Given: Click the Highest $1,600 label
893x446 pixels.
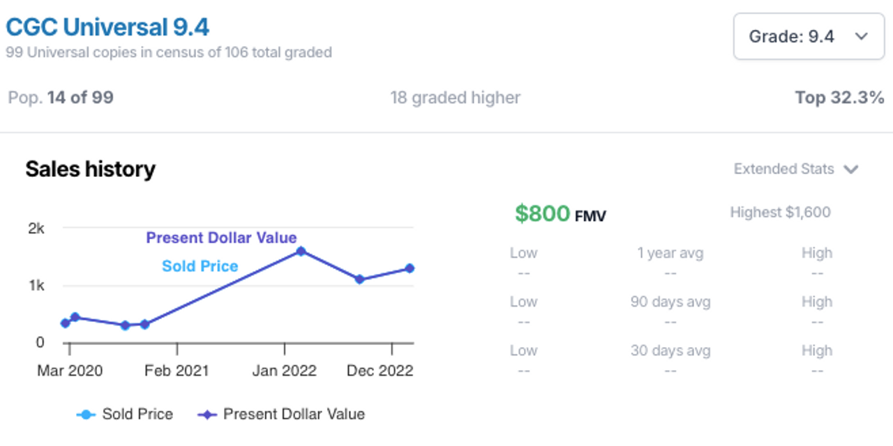Looking at the screenshot, I should 780,213.
